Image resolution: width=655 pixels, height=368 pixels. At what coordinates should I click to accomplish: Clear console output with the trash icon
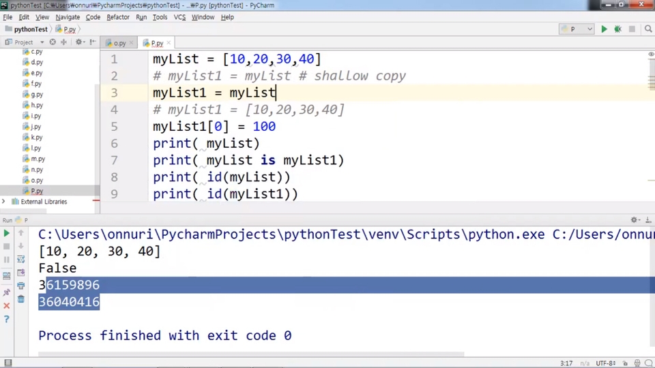(x=21, y=299)
